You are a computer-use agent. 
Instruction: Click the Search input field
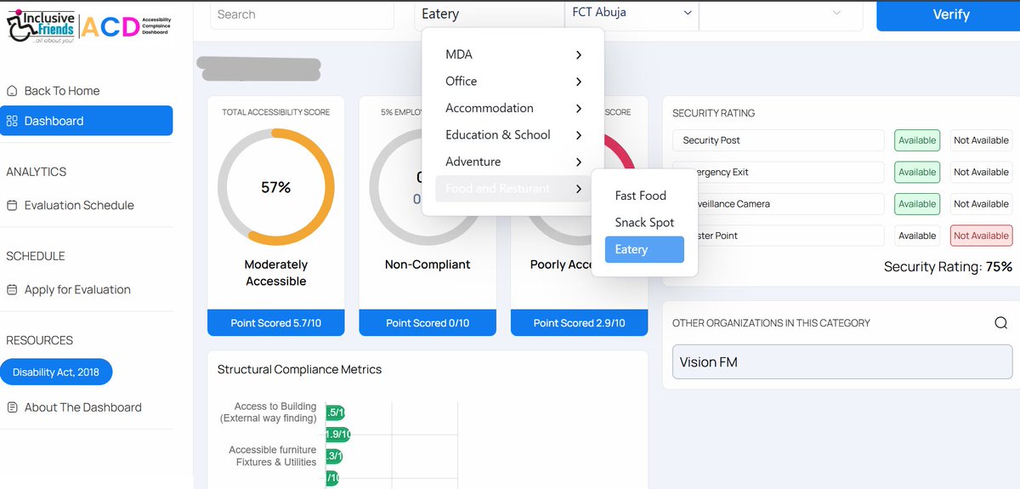[302, 14]
